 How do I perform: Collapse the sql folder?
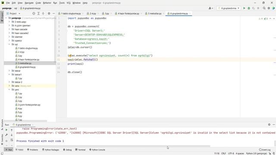9,44
